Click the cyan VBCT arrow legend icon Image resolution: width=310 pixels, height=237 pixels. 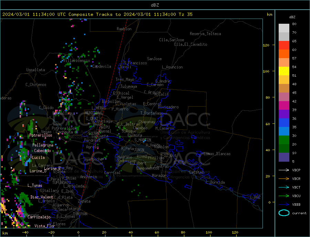[x=284, y=187]
